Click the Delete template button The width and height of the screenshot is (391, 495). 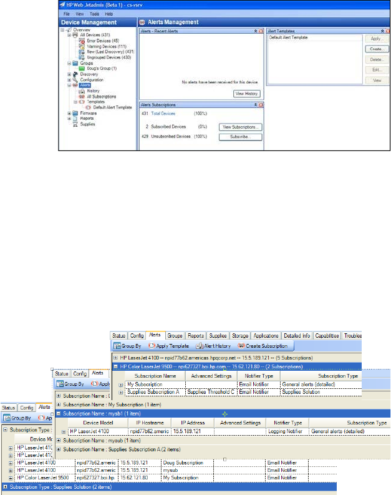[x=377, y=59]
